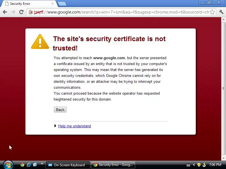Launch Internet Explorer from quick launch
This screenshot has height=169, width=226.
click(29, 165)
